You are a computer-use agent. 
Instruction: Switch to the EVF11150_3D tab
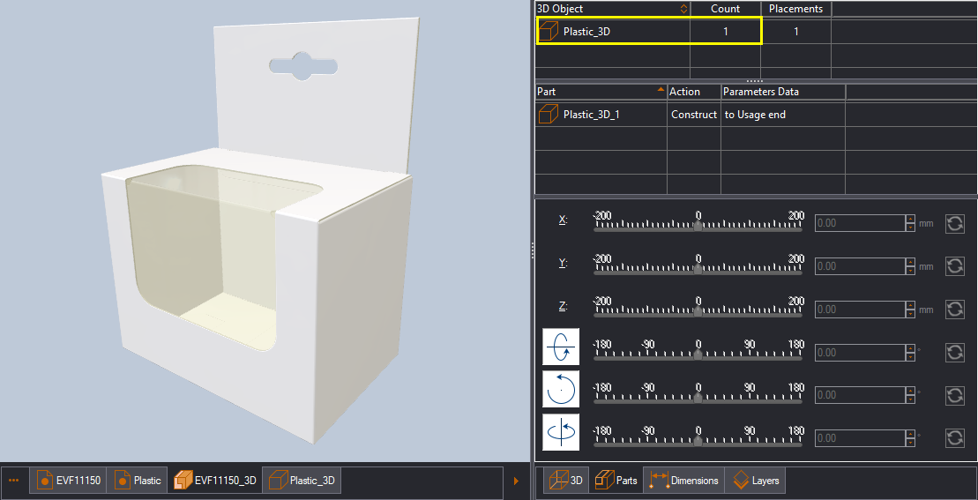point(215,481)
